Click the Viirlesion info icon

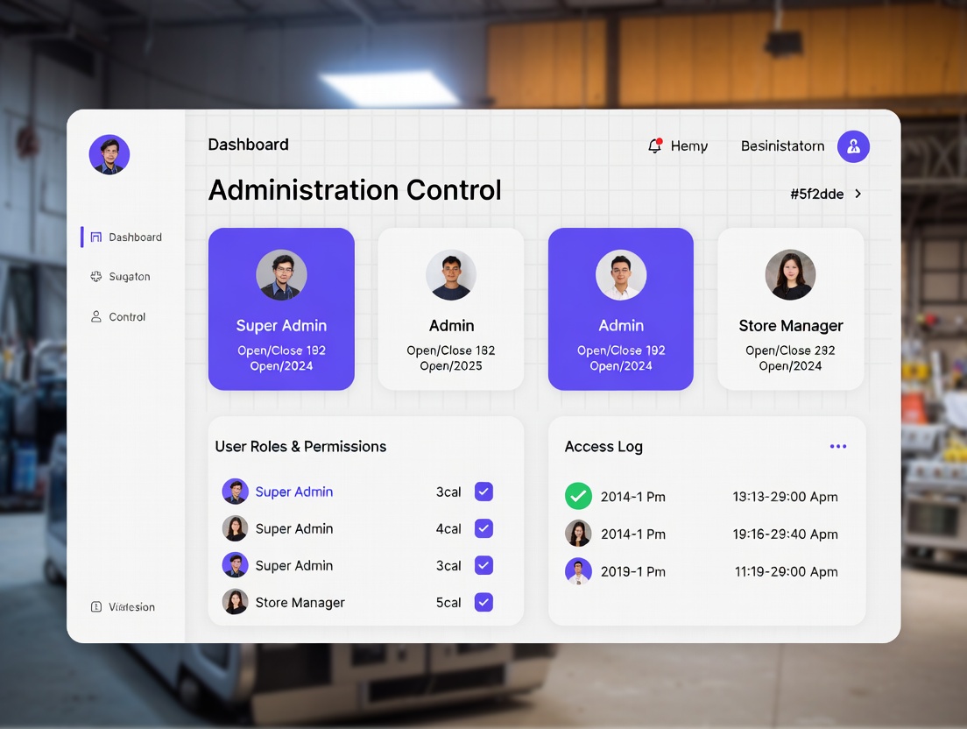(96, 607)
